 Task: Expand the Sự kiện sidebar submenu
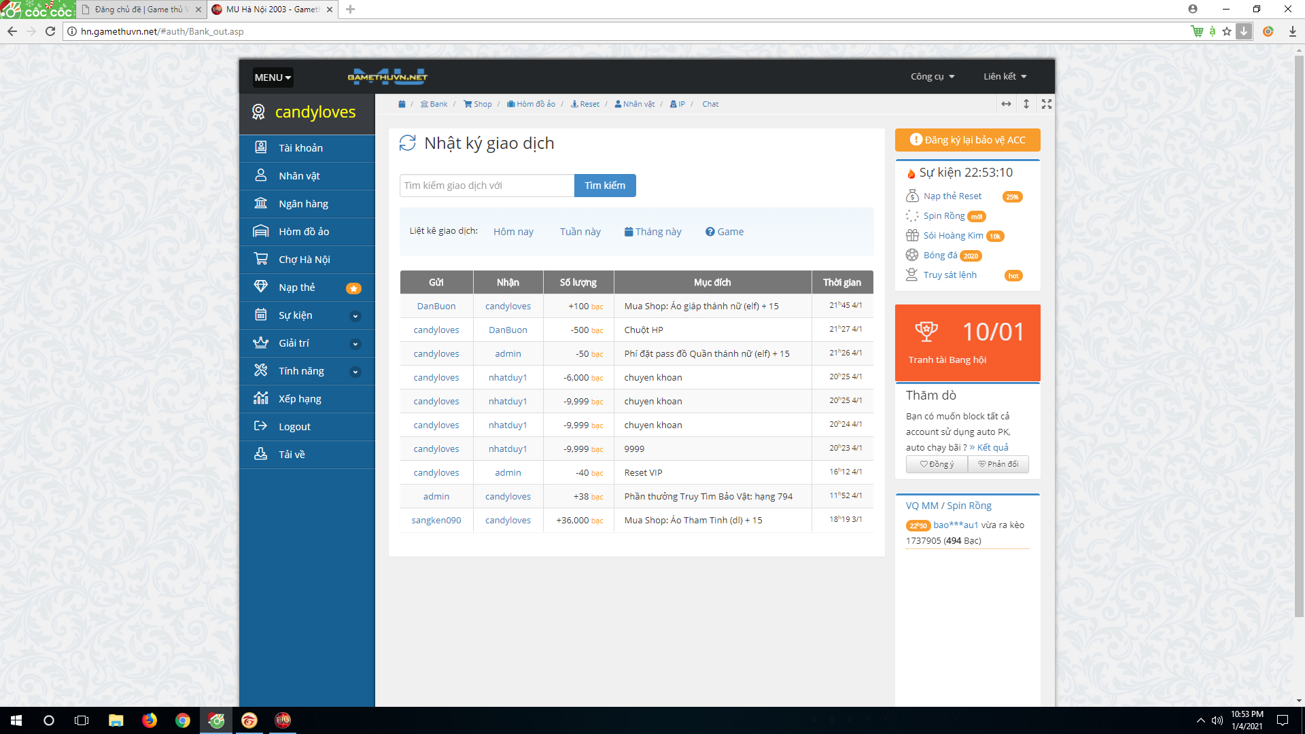pos(355,316)
